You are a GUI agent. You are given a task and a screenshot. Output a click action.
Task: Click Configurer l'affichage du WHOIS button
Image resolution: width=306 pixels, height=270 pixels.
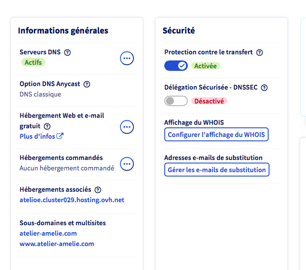pyautogui.click(x=216, y=135)
